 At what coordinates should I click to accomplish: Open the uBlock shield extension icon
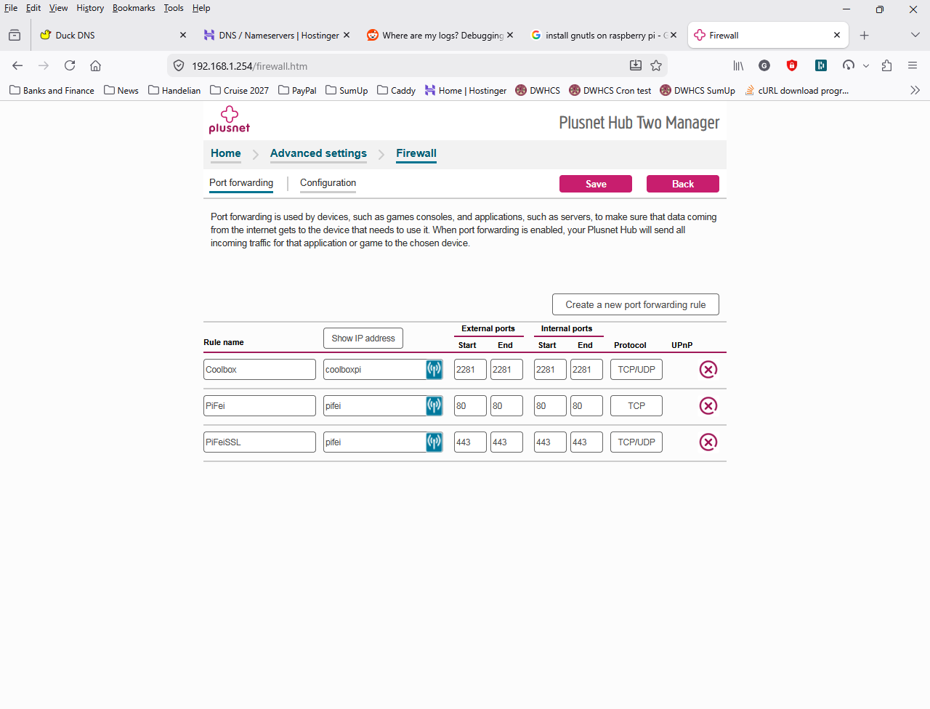(792, 66)
